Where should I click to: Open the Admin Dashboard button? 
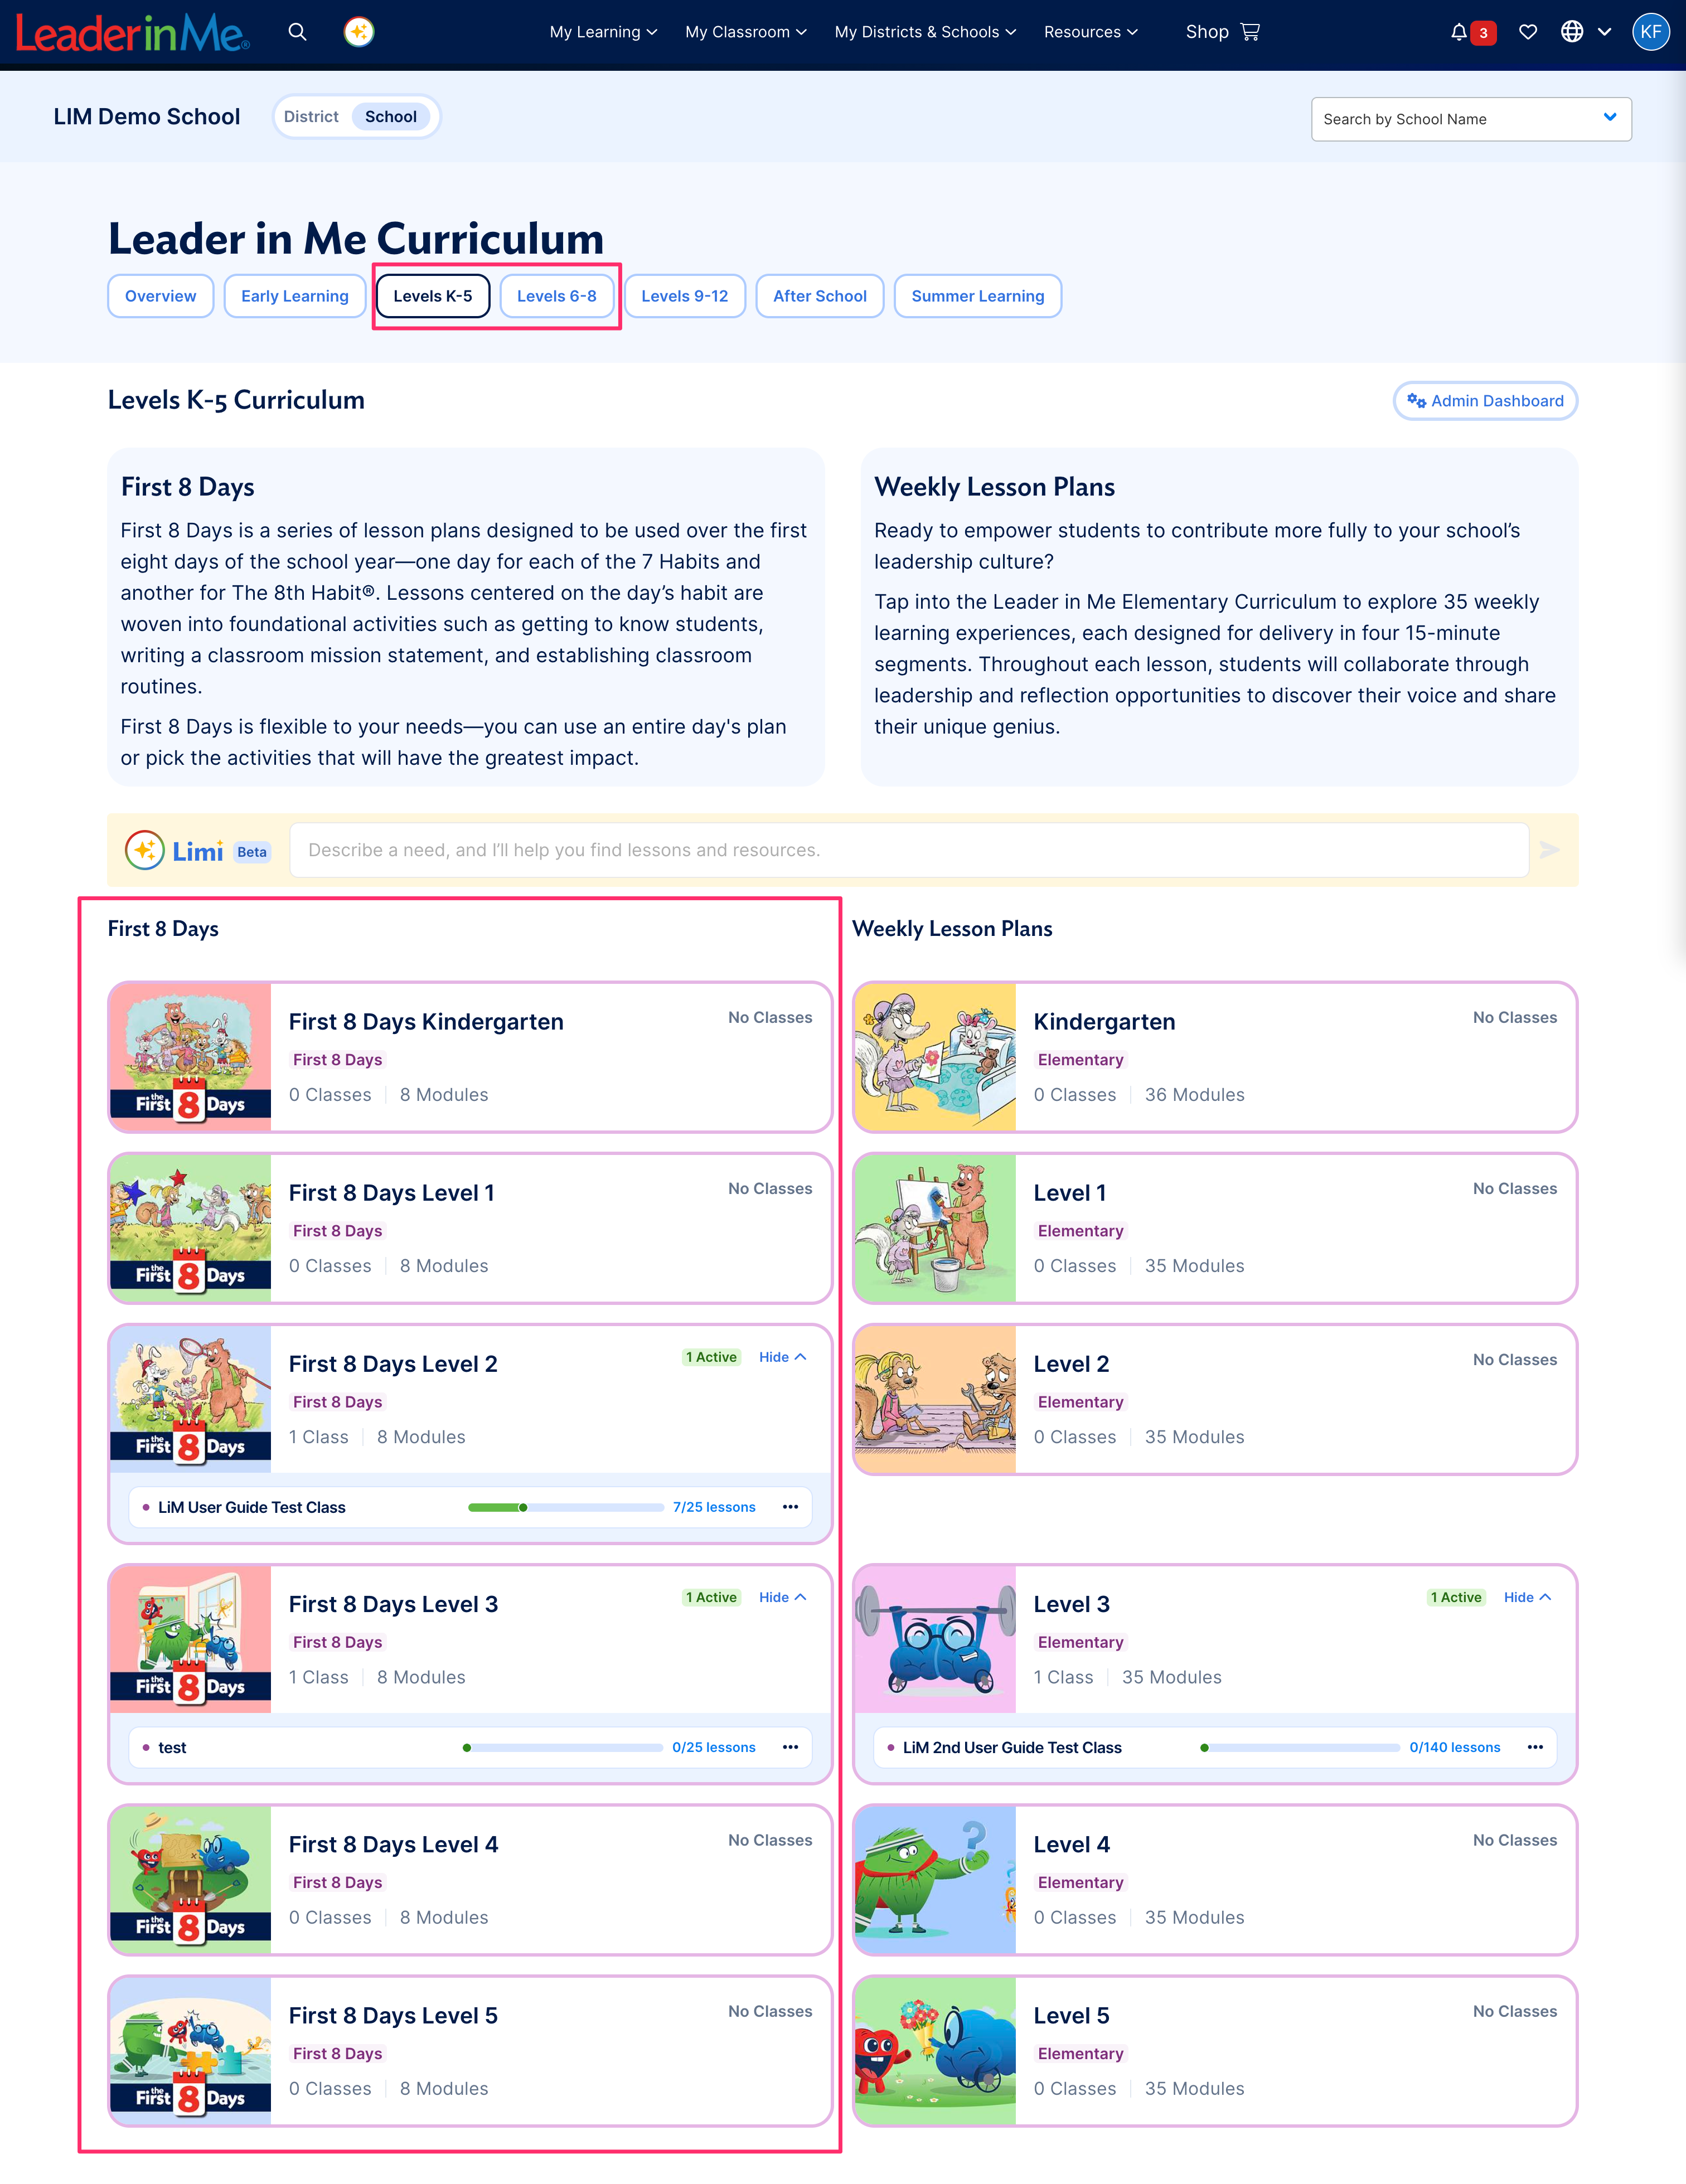click(1485, 401)
